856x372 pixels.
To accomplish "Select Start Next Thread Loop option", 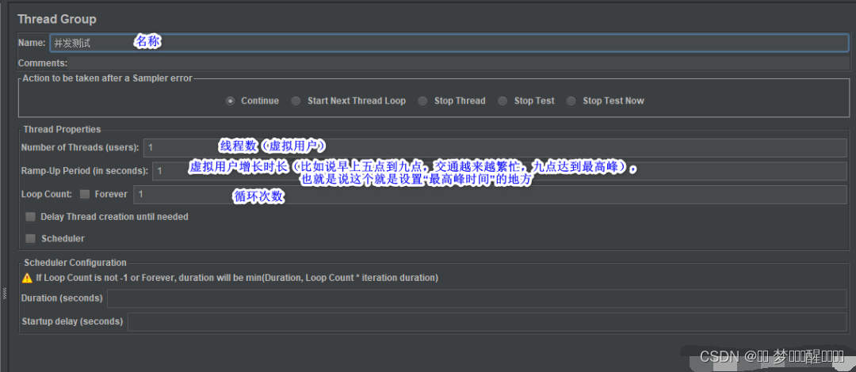I will click(x=296, y=101).
